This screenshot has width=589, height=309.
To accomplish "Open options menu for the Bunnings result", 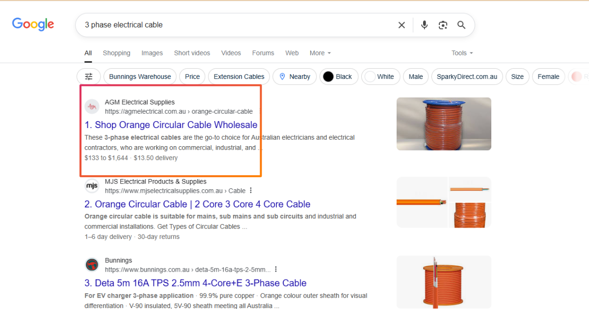I will pos(276,269).
